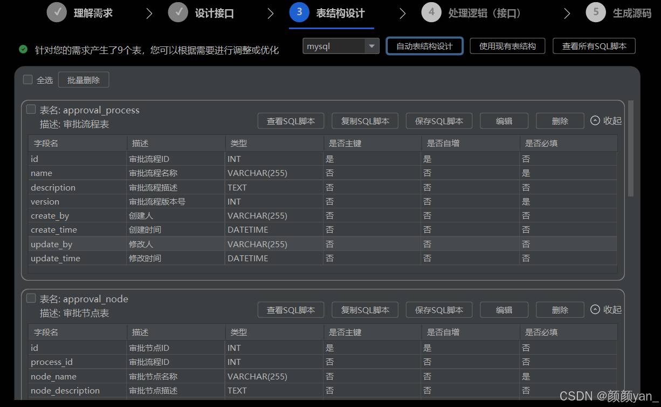Go to the 设计接口 step tab

click(x=214, y=13)
